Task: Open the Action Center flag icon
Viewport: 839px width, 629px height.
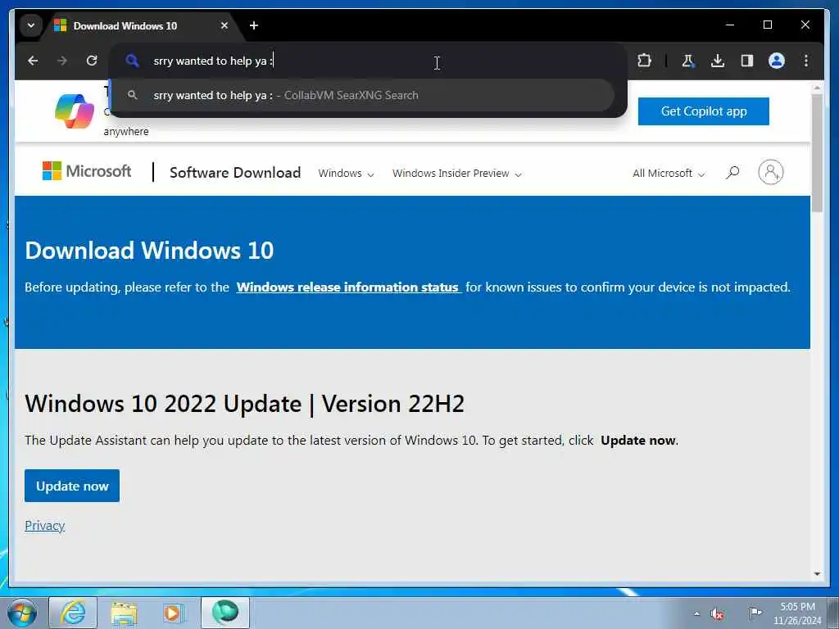Action: click(755, 613)
